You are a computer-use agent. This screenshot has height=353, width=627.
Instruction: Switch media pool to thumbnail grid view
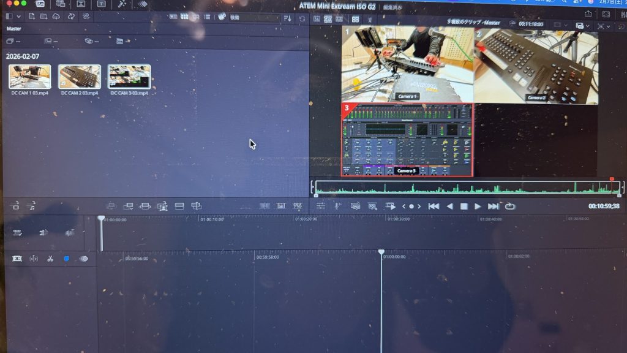click(x=184, y=17)
